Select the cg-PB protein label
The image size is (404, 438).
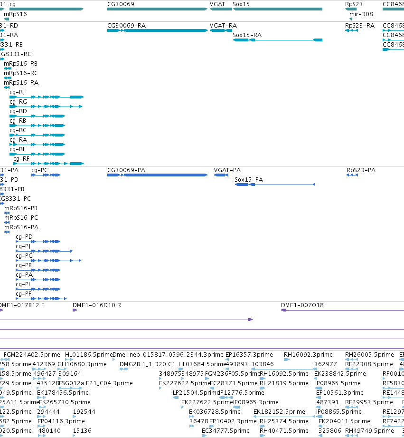(x=24, y=265)
